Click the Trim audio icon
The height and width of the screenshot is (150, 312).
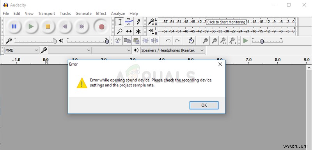click(x=145, y=41)
